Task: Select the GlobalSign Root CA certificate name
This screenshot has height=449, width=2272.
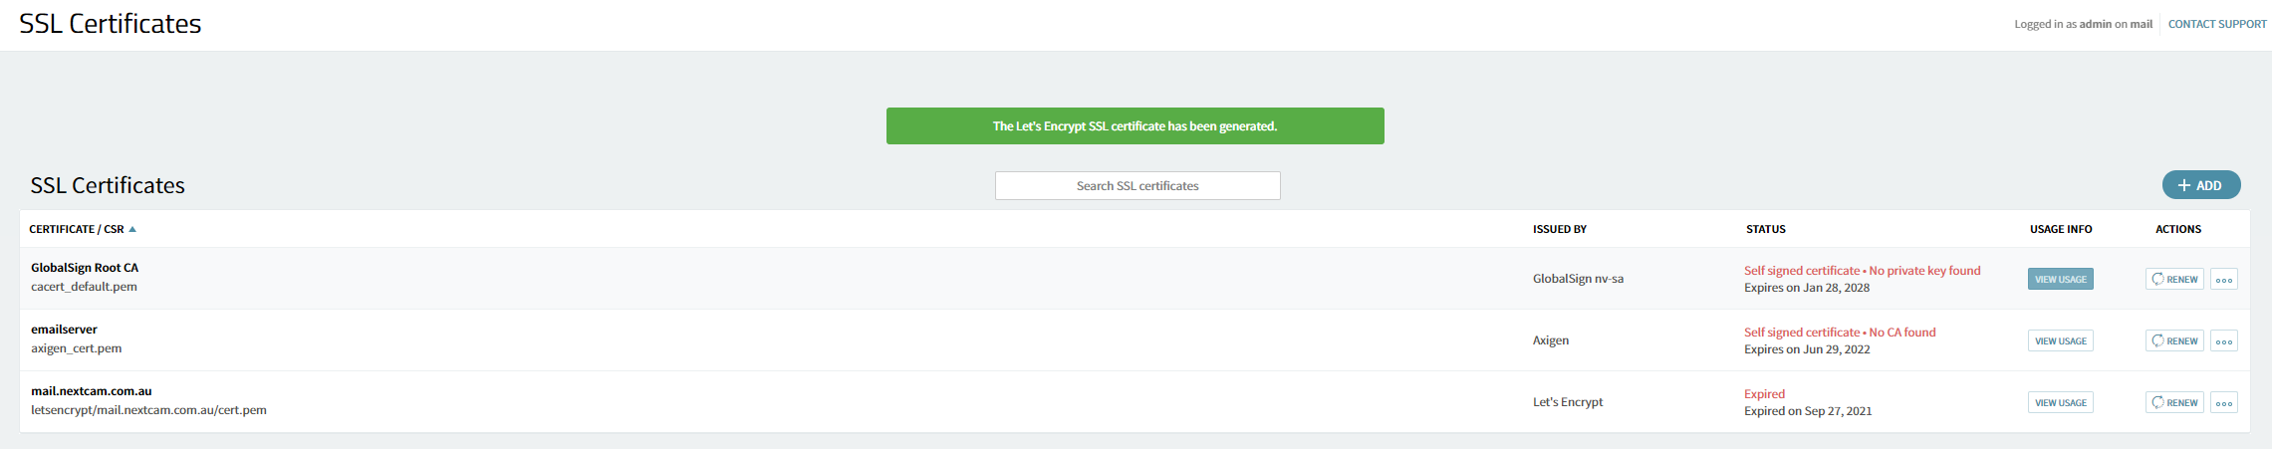Action: click(85, 268)
